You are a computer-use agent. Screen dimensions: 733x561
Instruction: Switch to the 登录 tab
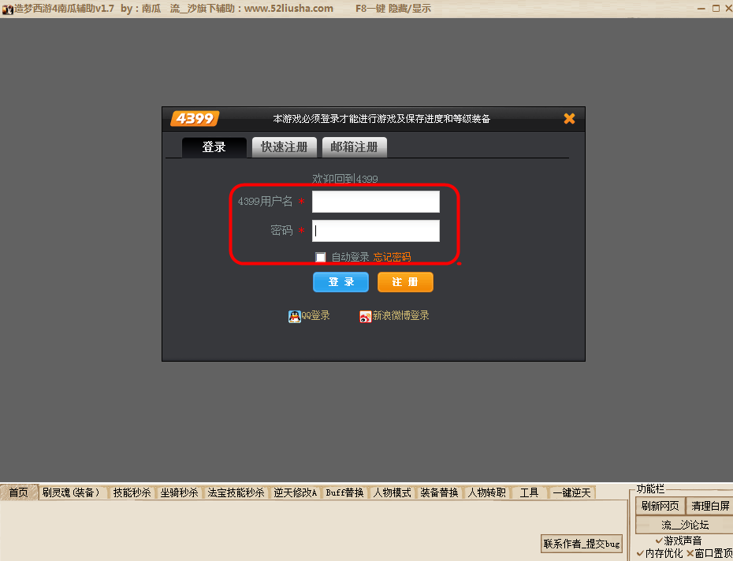pyautogui.click(x=214, y=147)
